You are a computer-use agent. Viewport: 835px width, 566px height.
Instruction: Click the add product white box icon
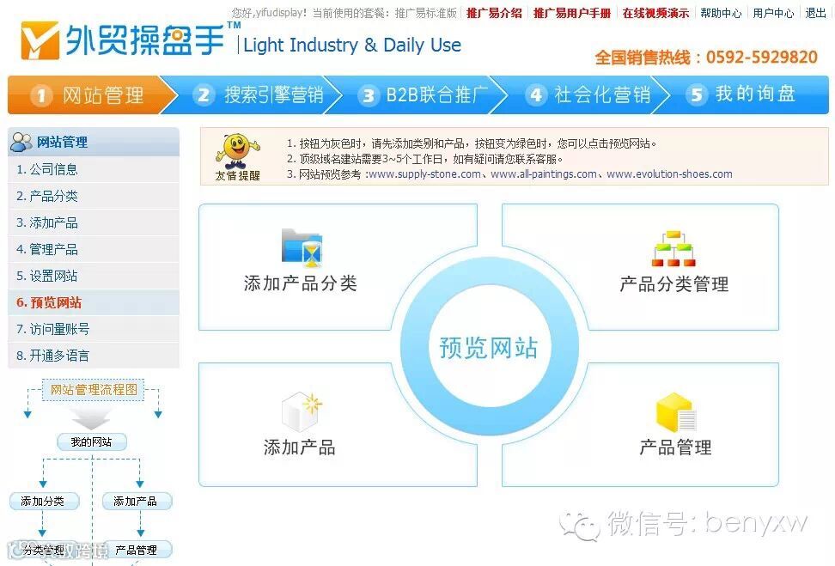pos(302,411)
